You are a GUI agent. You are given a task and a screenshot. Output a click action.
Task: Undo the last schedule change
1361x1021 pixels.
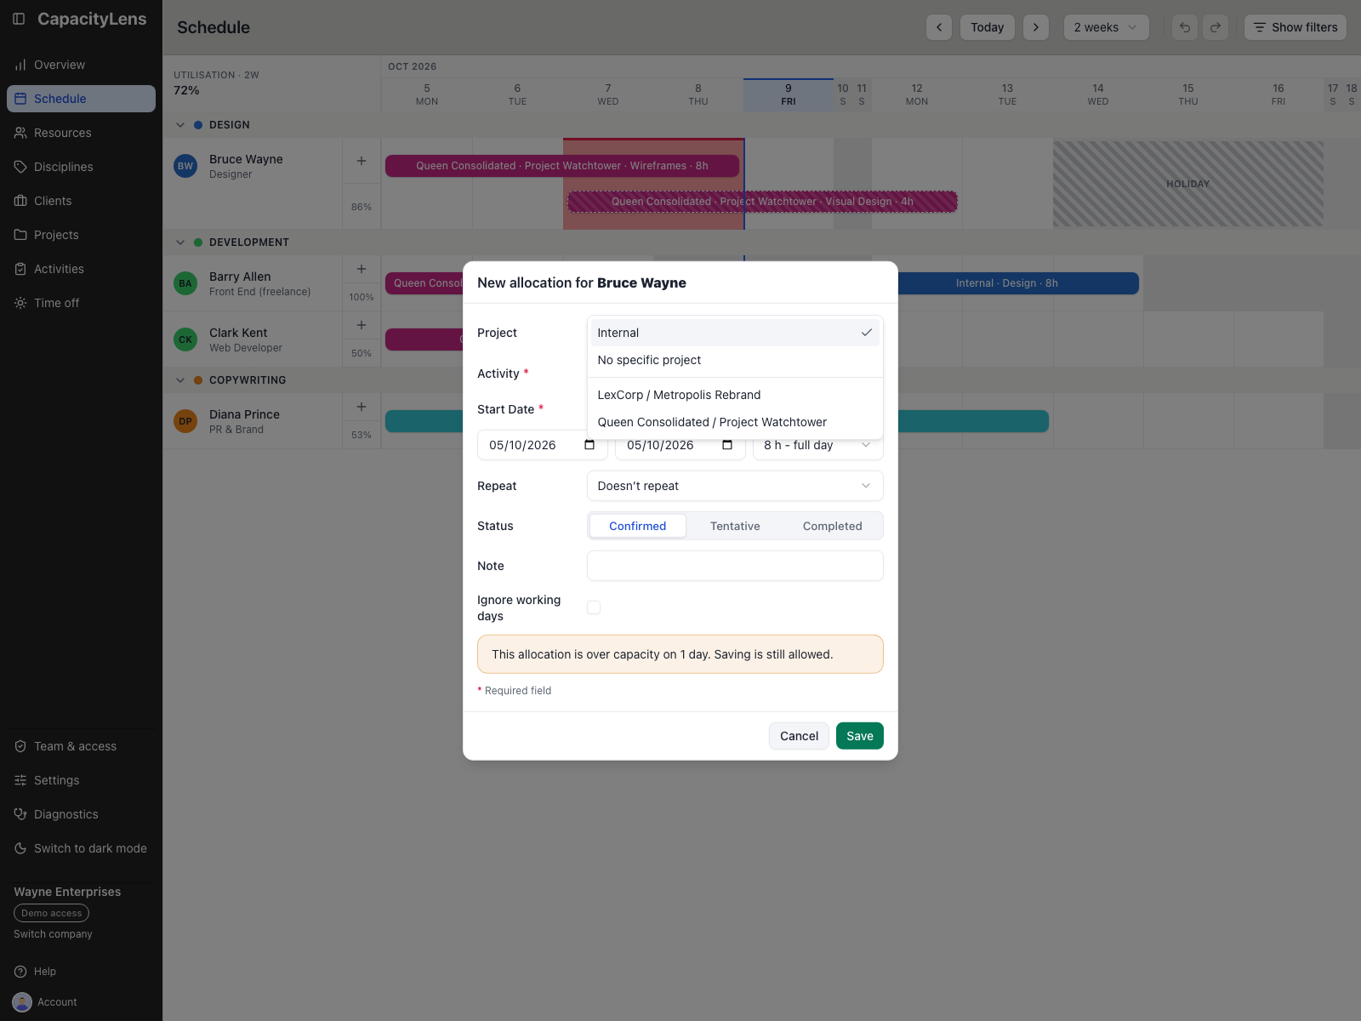[x=1185, y=27]
